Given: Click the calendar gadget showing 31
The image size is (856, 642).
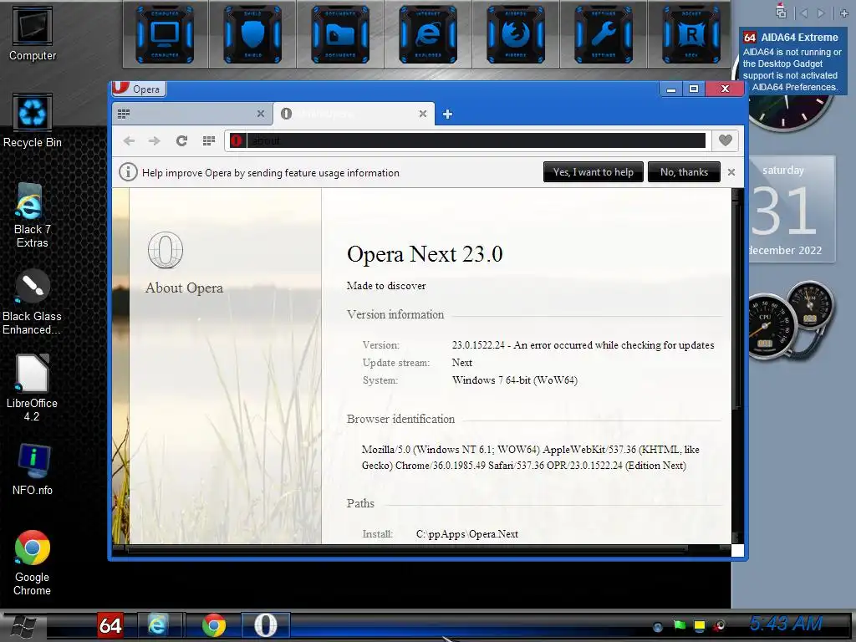Looking at the screenshot, I should pos(792,210).
